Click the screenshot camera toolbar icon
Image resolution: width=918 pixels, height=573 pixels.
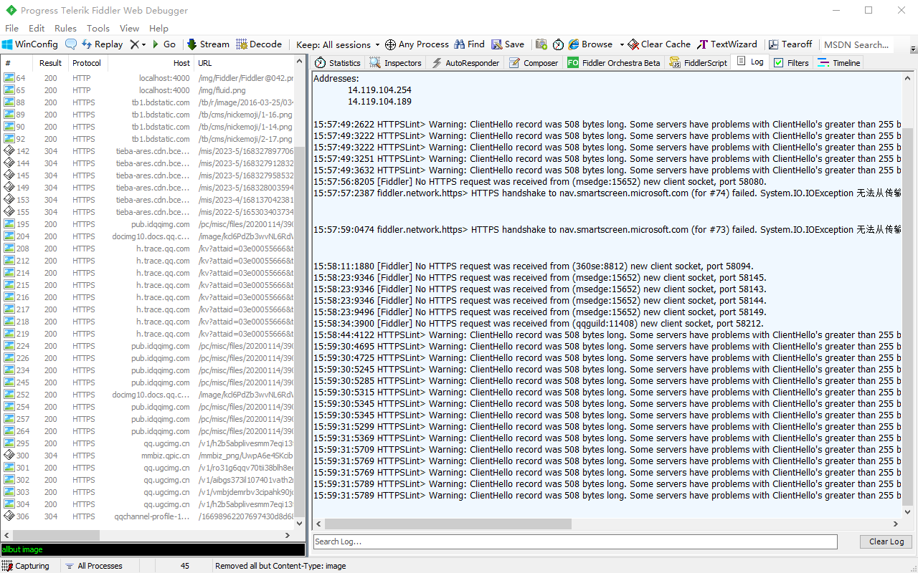(x=541, y=44)
